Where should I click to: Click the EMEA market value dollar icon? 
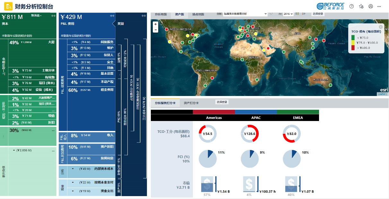point(291,184)
